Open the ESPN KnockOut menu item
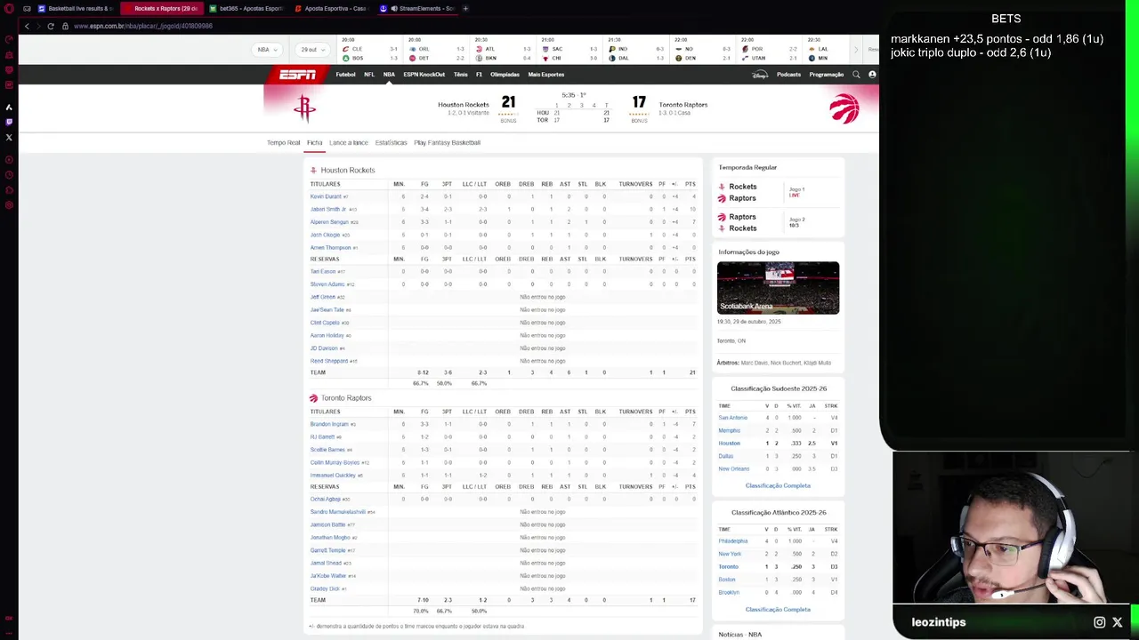Image resolution: width=1139 pixels, height=640 pixels. coord(424,75)
